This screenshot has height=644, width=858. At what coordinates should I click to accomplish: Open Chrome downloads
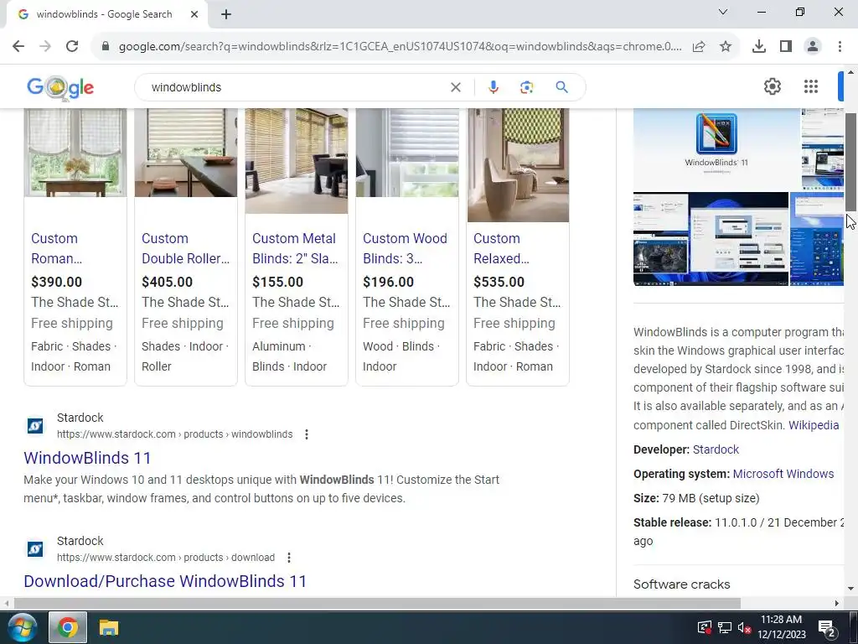(759, 47)
